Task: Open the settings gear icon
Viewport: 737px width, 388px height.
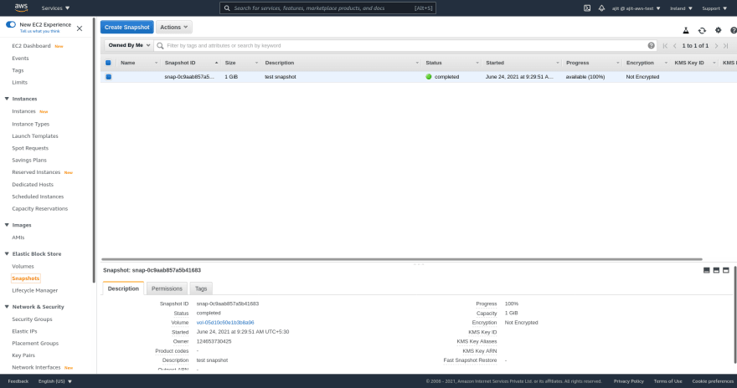Action: (x=719, y=30)
